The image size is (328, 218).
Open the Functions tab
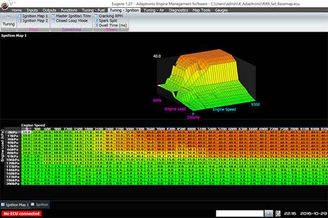click(69, 10)
